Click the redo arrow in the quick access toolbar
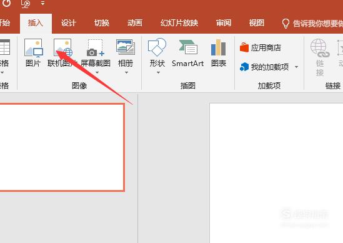The height and width of the screenshot is (243, 343). click(7, 3)
